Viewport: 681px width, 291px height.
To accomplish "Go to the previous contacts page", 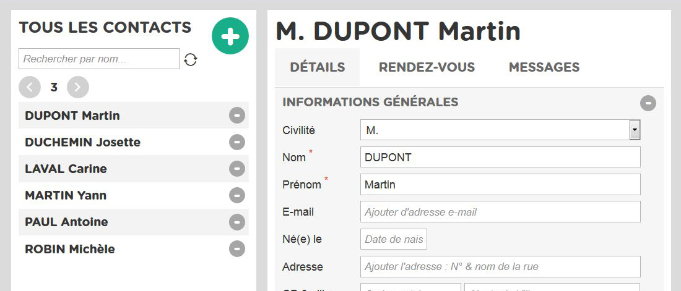I will [x=30, y=87].
